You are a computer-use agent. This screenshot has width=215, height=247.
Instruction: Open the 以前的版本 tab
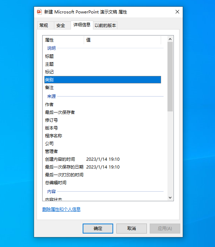pos(105,25)
